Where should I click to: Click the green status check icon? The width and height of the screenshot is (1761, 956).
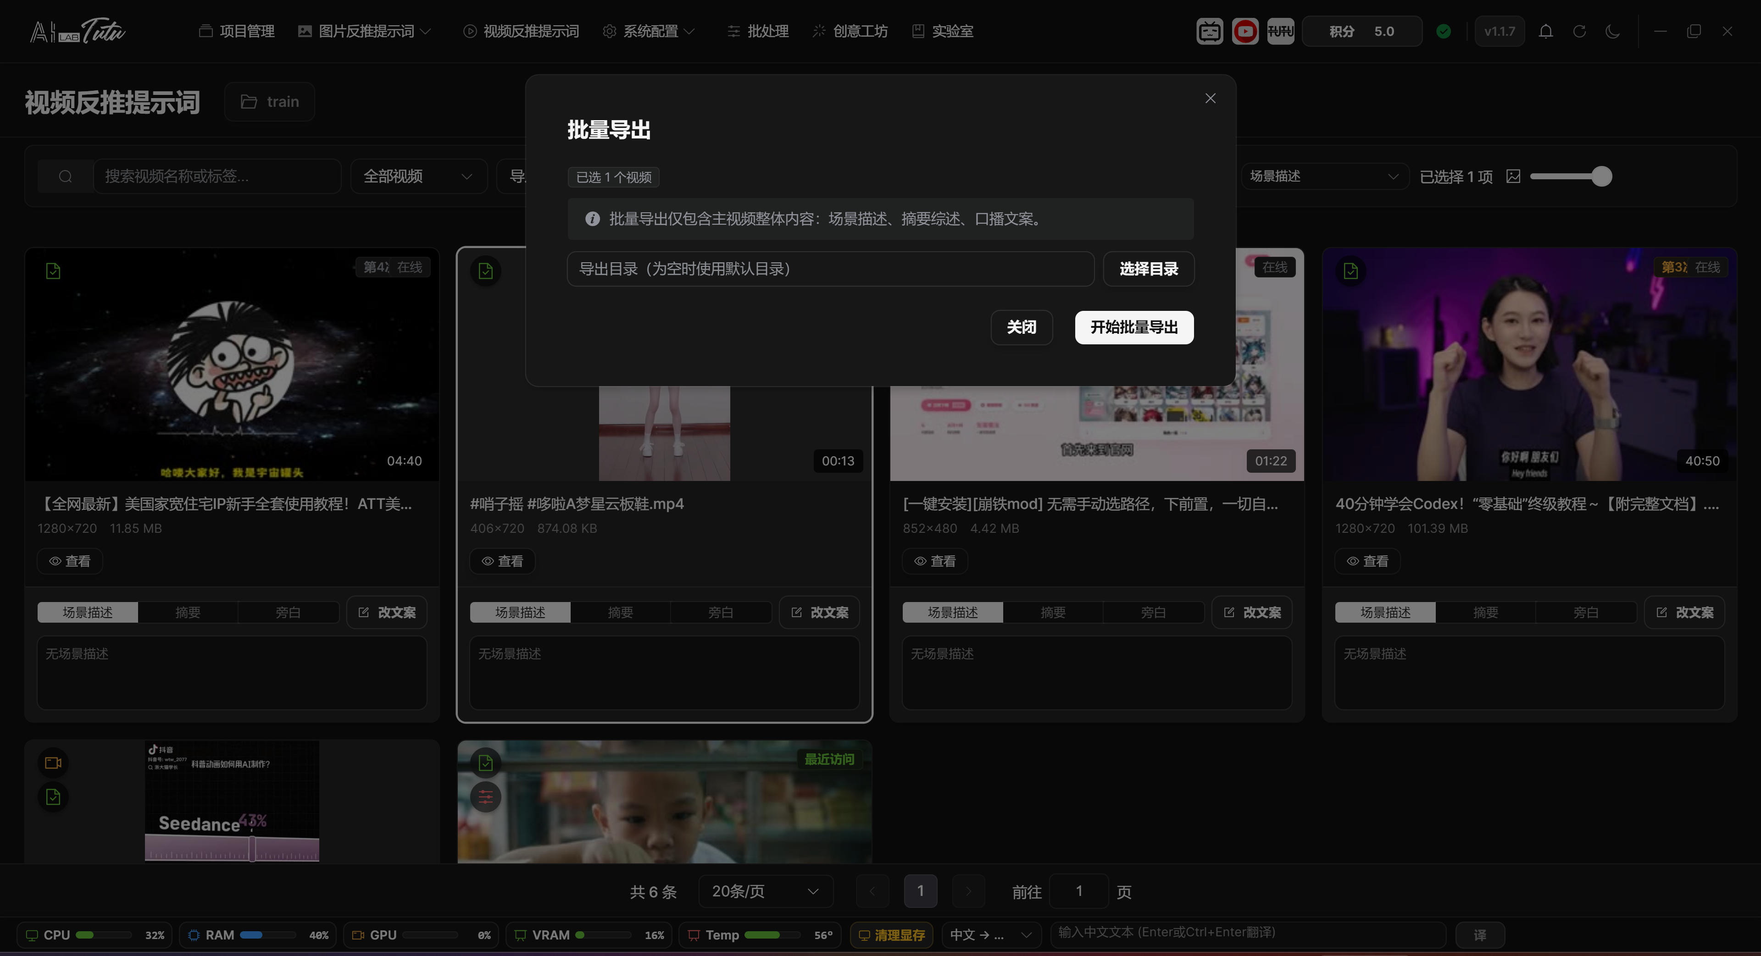[x=1444, y=31]
